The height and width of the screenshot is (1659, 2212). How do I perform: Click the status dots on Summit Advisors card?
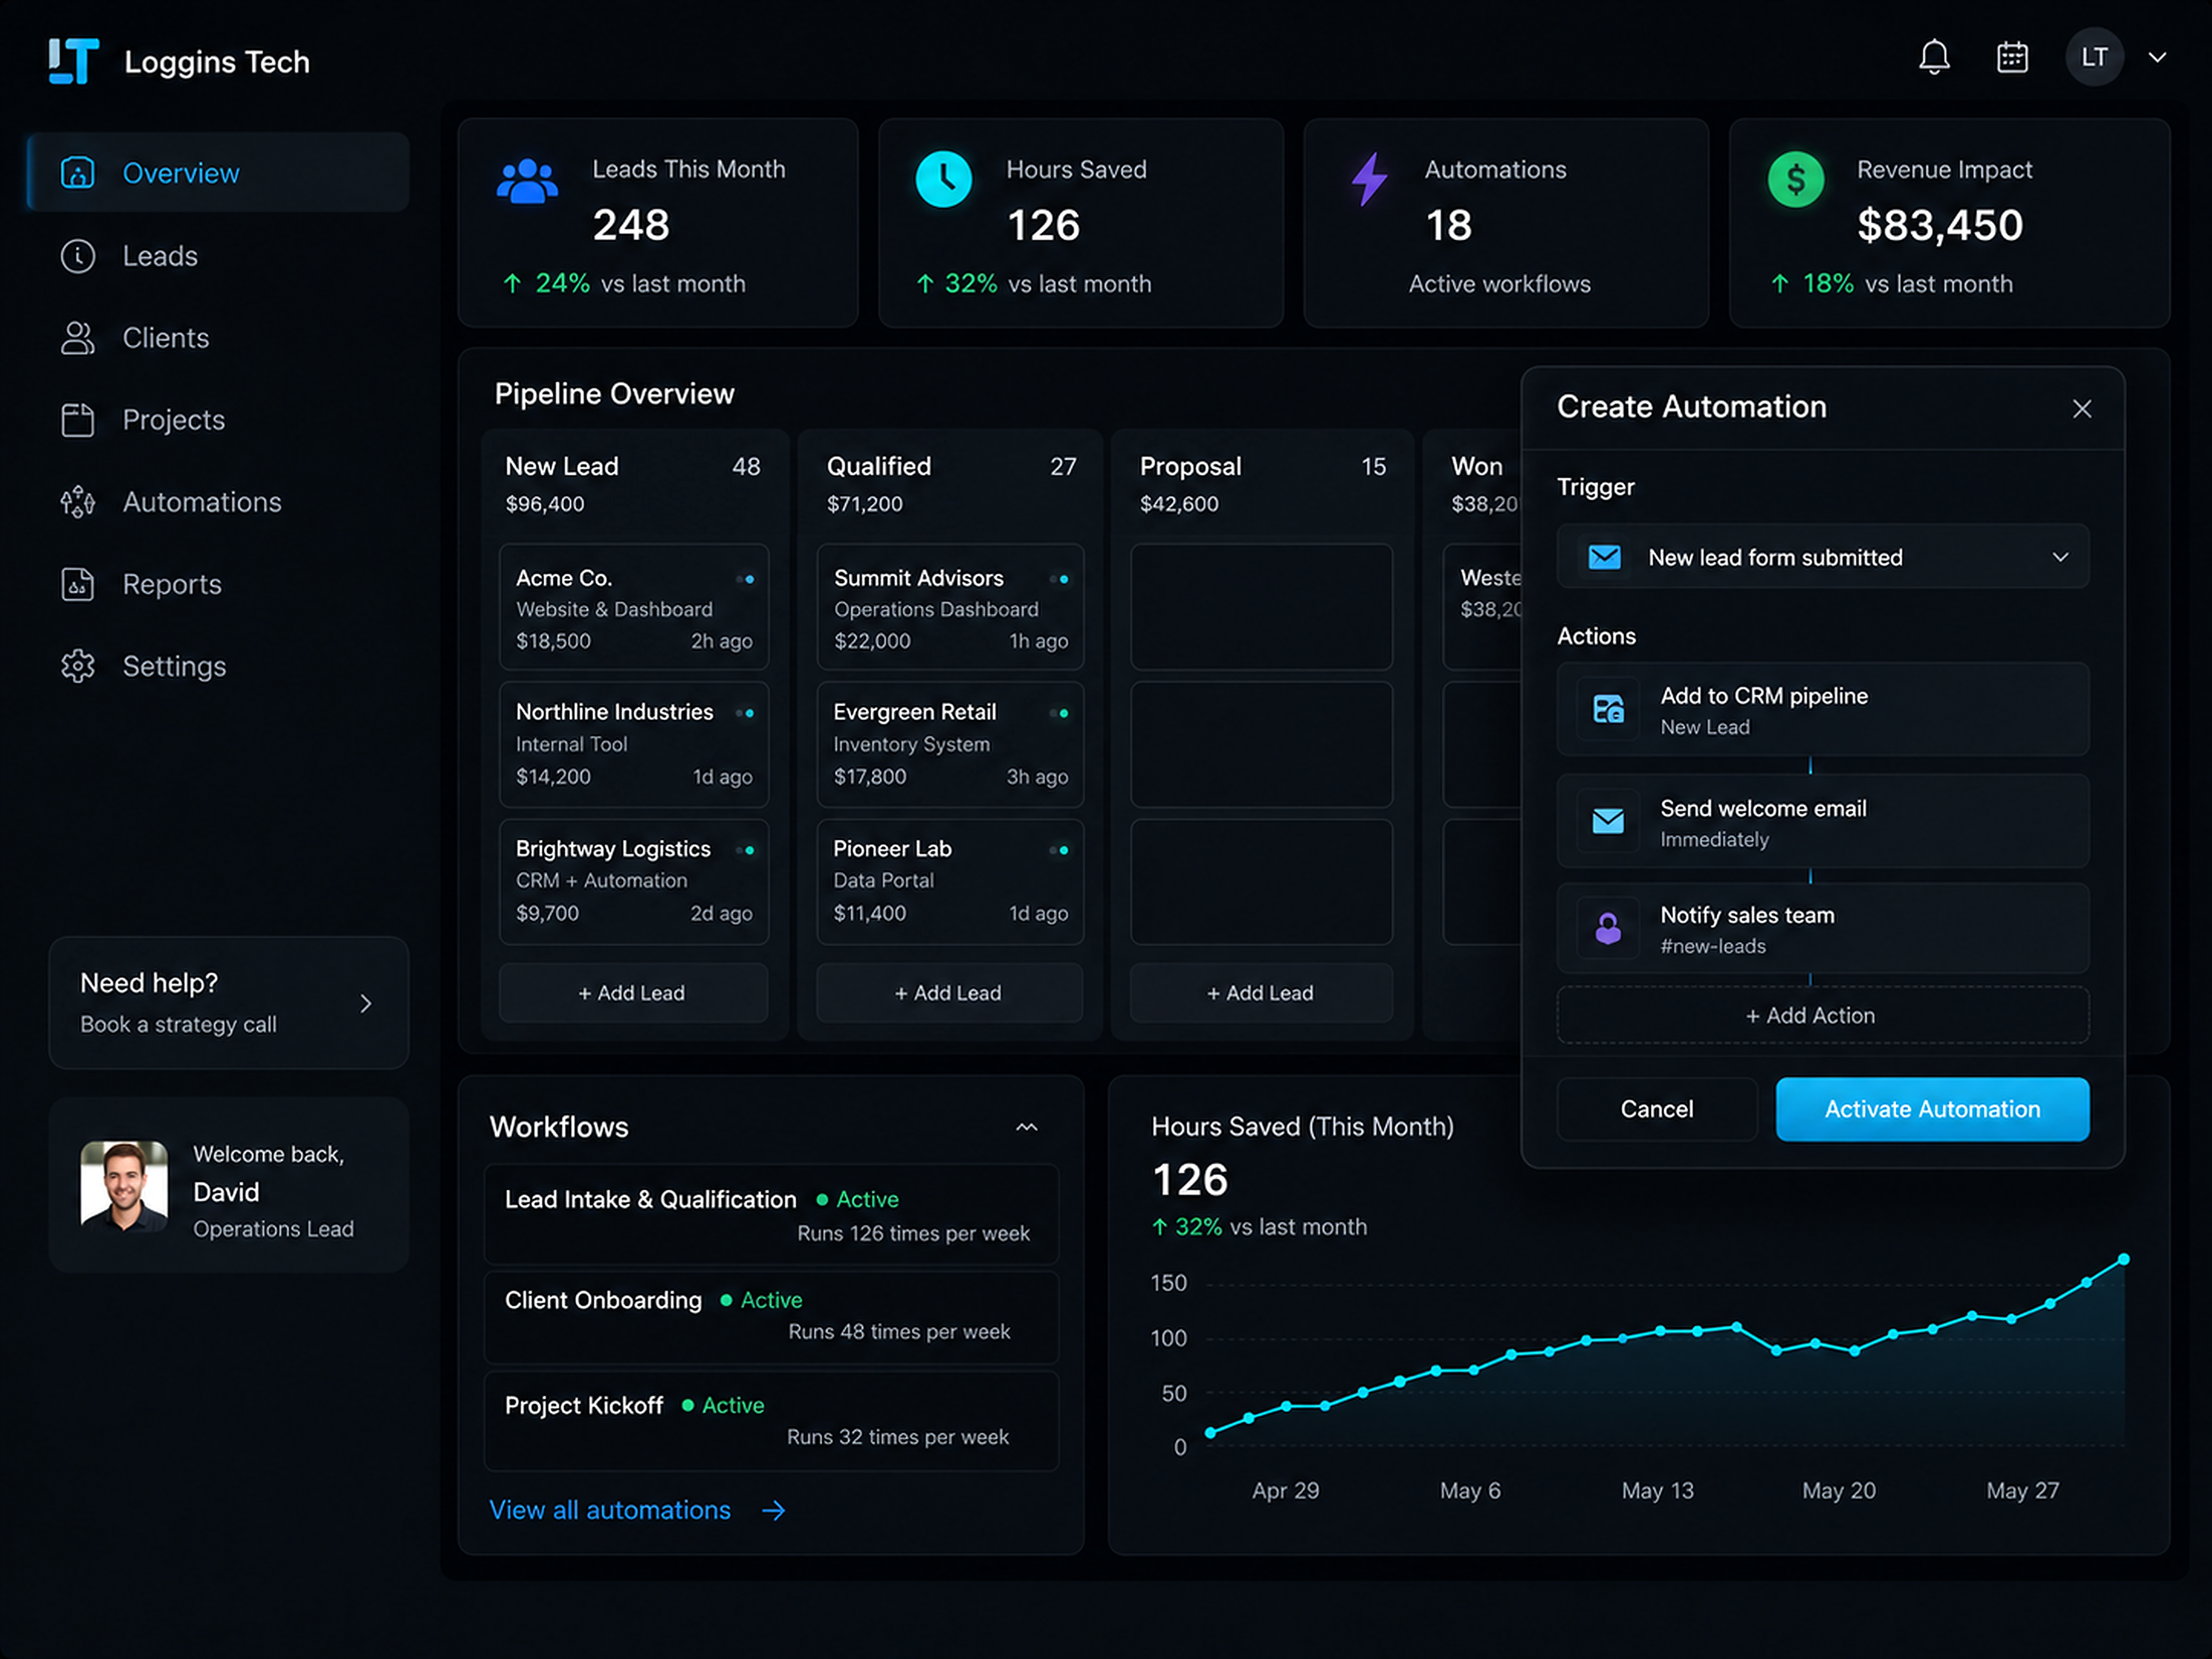tap(1060, 579)
